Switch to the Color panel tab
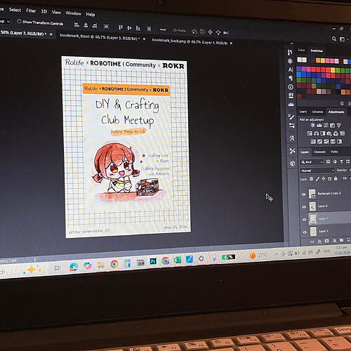 [301, 50]
